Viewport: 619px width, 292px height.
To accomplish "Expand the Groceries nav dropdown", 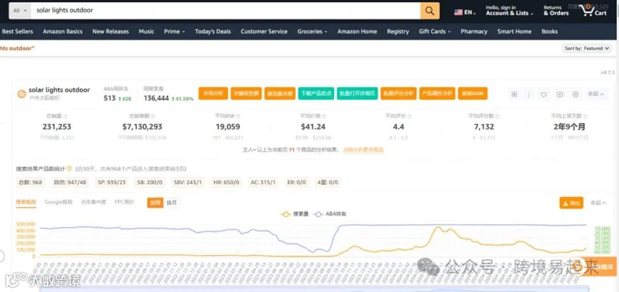I will (x=312, y=32).
